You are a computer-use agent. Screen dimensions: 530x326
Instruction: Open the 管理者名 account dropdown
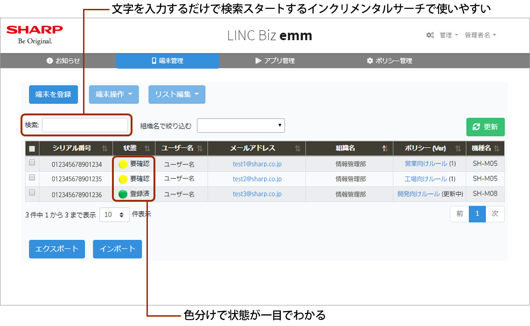pyautogui.click(x=481, y=35)
